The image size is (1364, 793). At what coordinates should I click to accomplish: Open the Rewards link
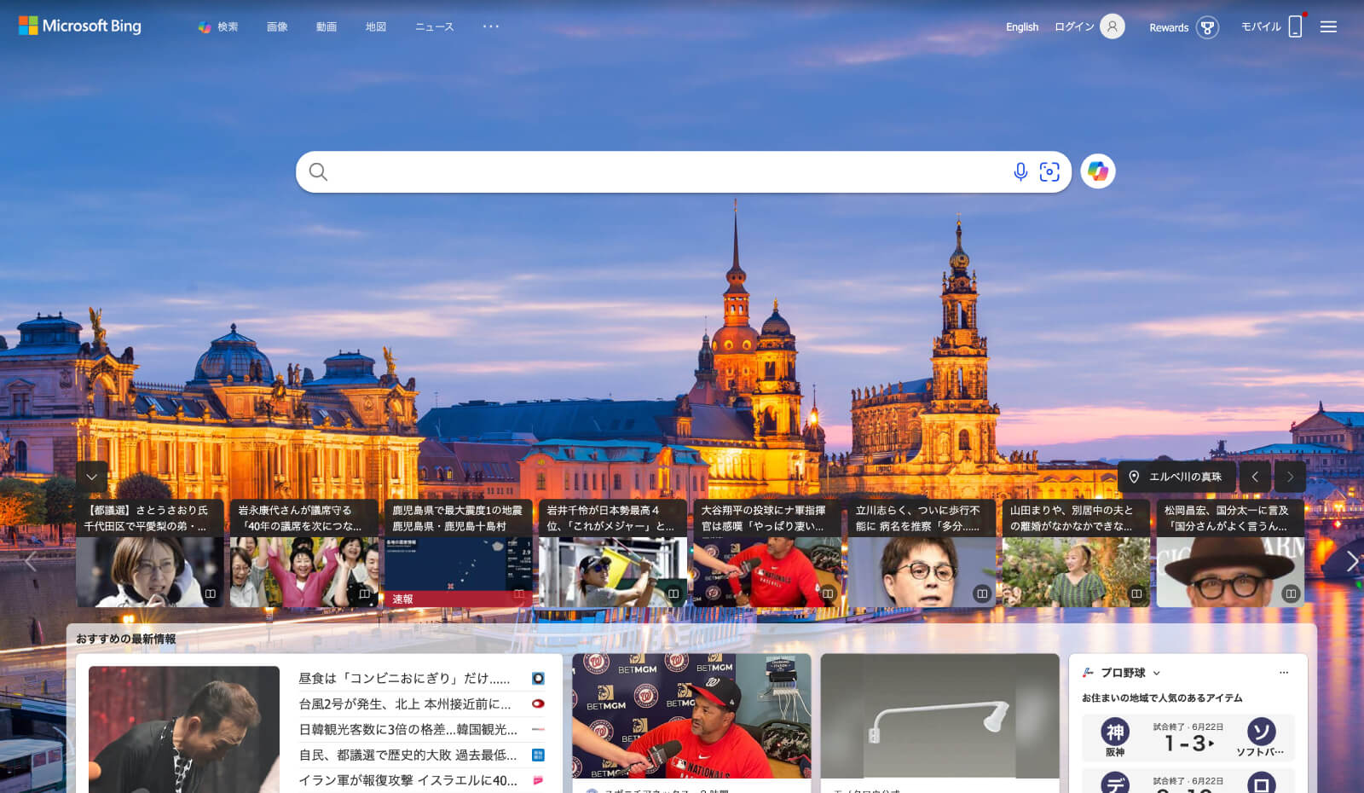pyautogui.click(x=1169, y=27)
